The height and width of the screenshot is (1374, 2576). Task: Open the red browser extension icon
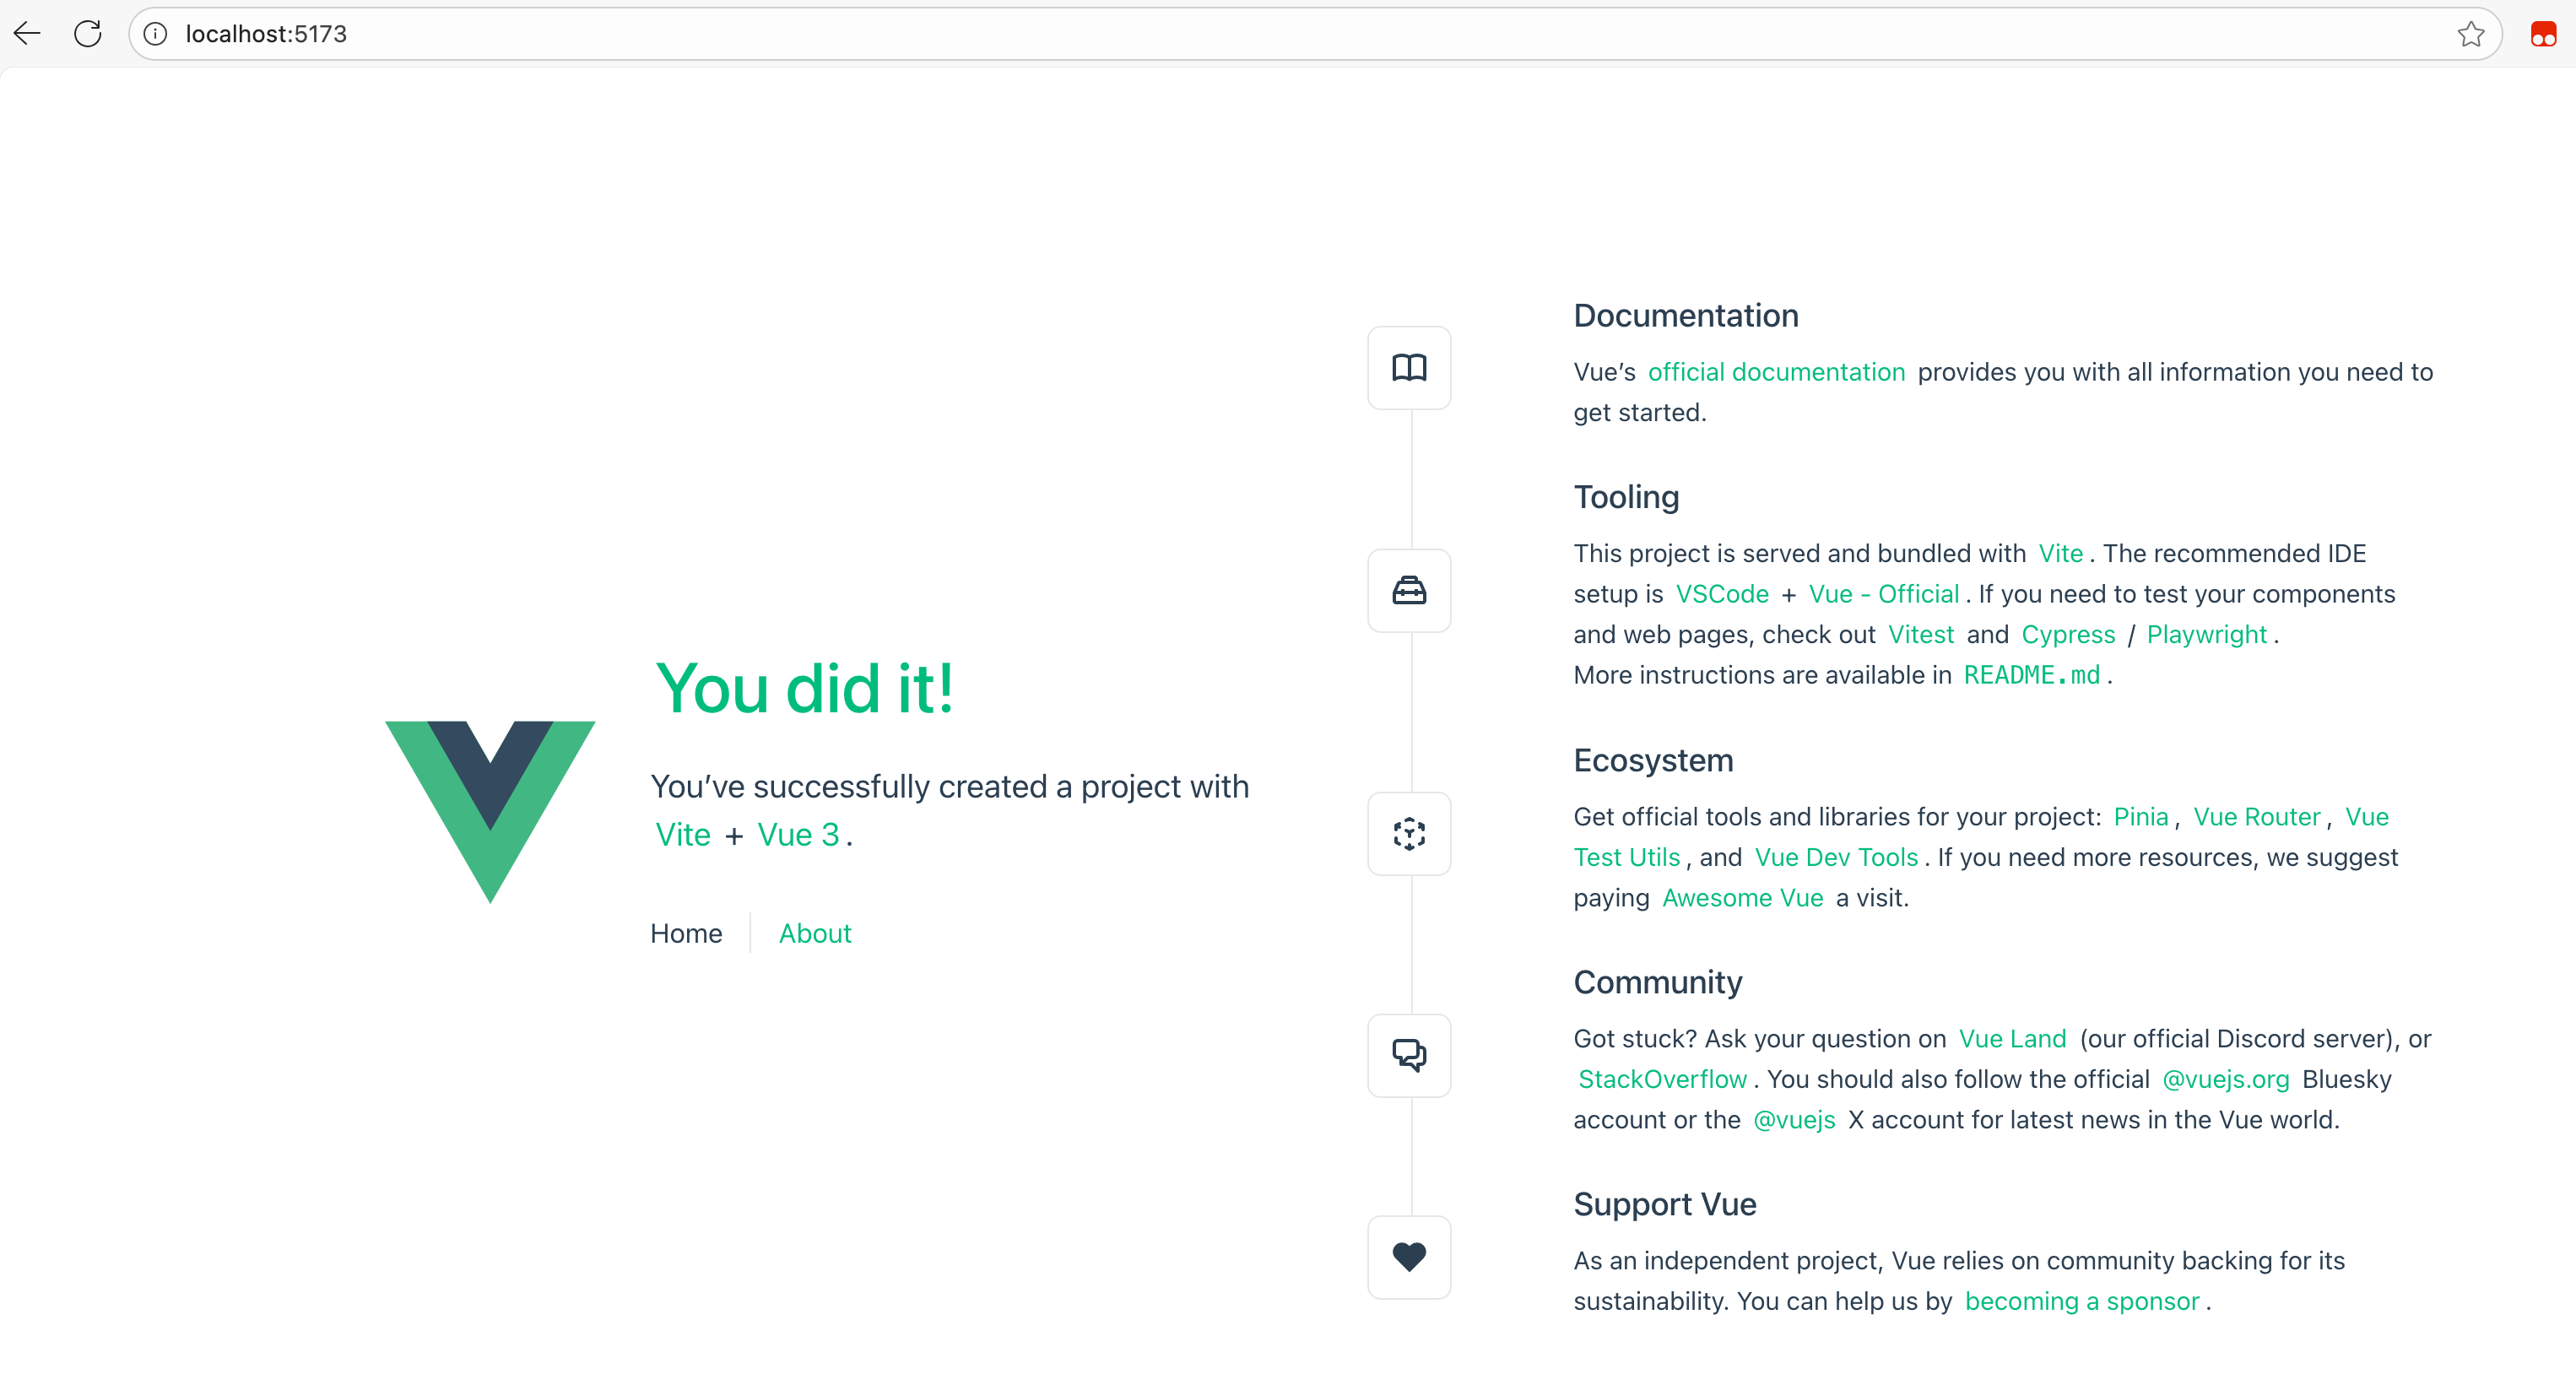(2543, 34)
